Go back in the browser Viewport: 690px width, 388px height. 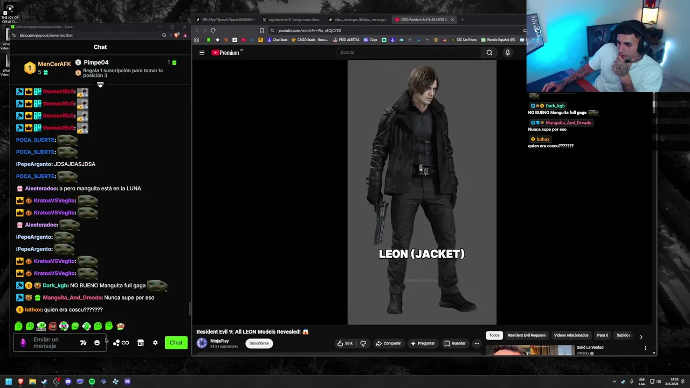click(197, 30)
